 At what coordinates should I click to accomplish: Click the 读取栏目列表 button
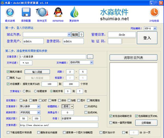(133, 58)
